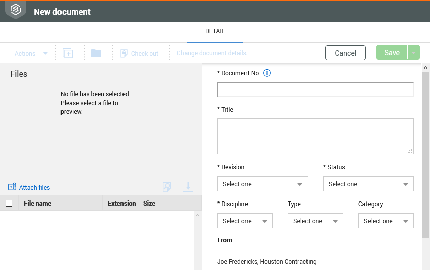The image size is (430, 270).
Task: Click the file preview magnifier icon
Action: point(167,187)
